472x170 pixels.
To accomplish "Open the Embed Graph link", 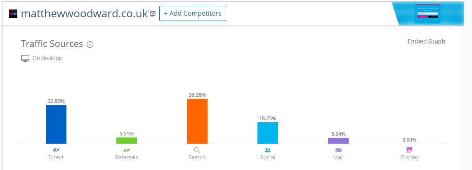I will pyautogui.click(x=426, y=41).
